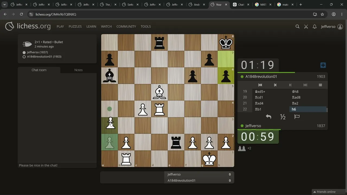Screen dimensions: 347x195
Task: Open a new browser tab
Action: 301,5
